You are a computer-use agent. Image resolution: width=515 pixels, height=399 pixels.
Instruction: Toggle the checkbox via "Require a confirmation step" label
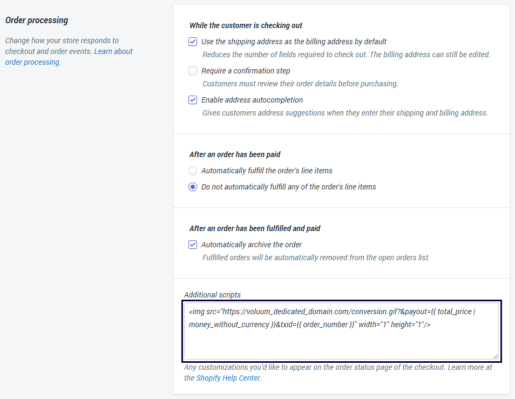246,71
